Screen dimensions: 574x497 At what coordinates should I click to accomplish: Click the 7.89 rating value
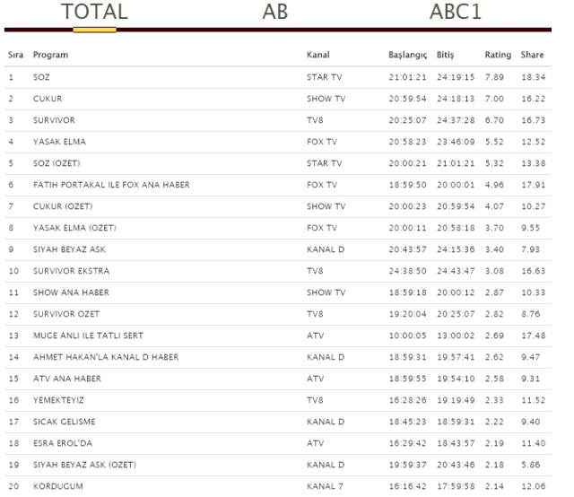point(494,77)
